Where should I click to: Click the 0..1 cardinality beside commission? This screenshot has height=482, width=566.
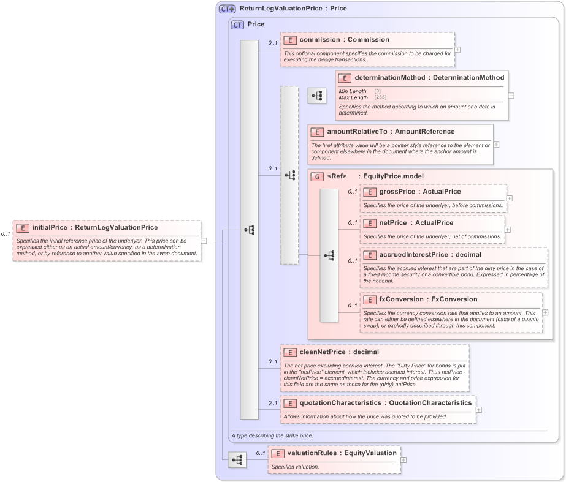pyautogui.click(x=273, y=43)
